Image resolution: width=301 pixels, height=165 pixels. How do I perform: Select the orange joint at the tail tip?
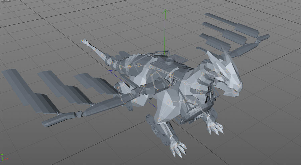point(82,41)
